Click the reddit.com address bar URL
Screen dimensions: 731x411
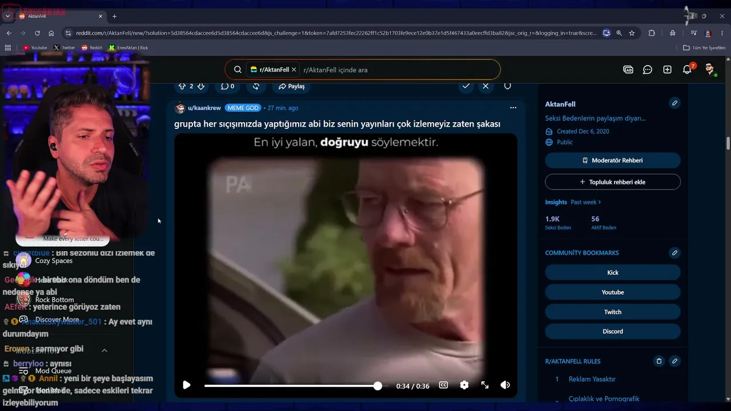pyautogui.click(x=337, y=33)
